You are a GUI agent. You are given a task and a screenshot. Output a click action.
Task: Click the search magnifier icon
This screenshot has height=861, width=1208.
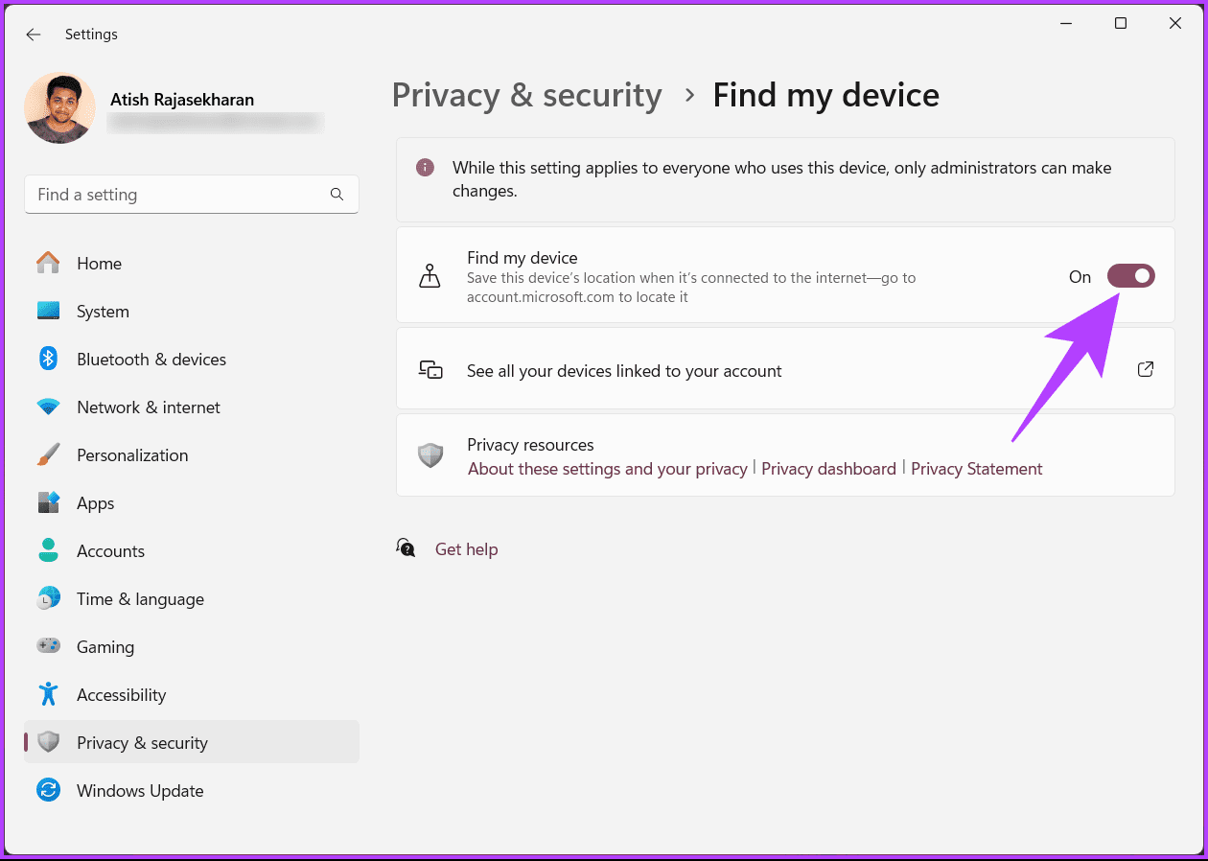(x=337, y=195)
